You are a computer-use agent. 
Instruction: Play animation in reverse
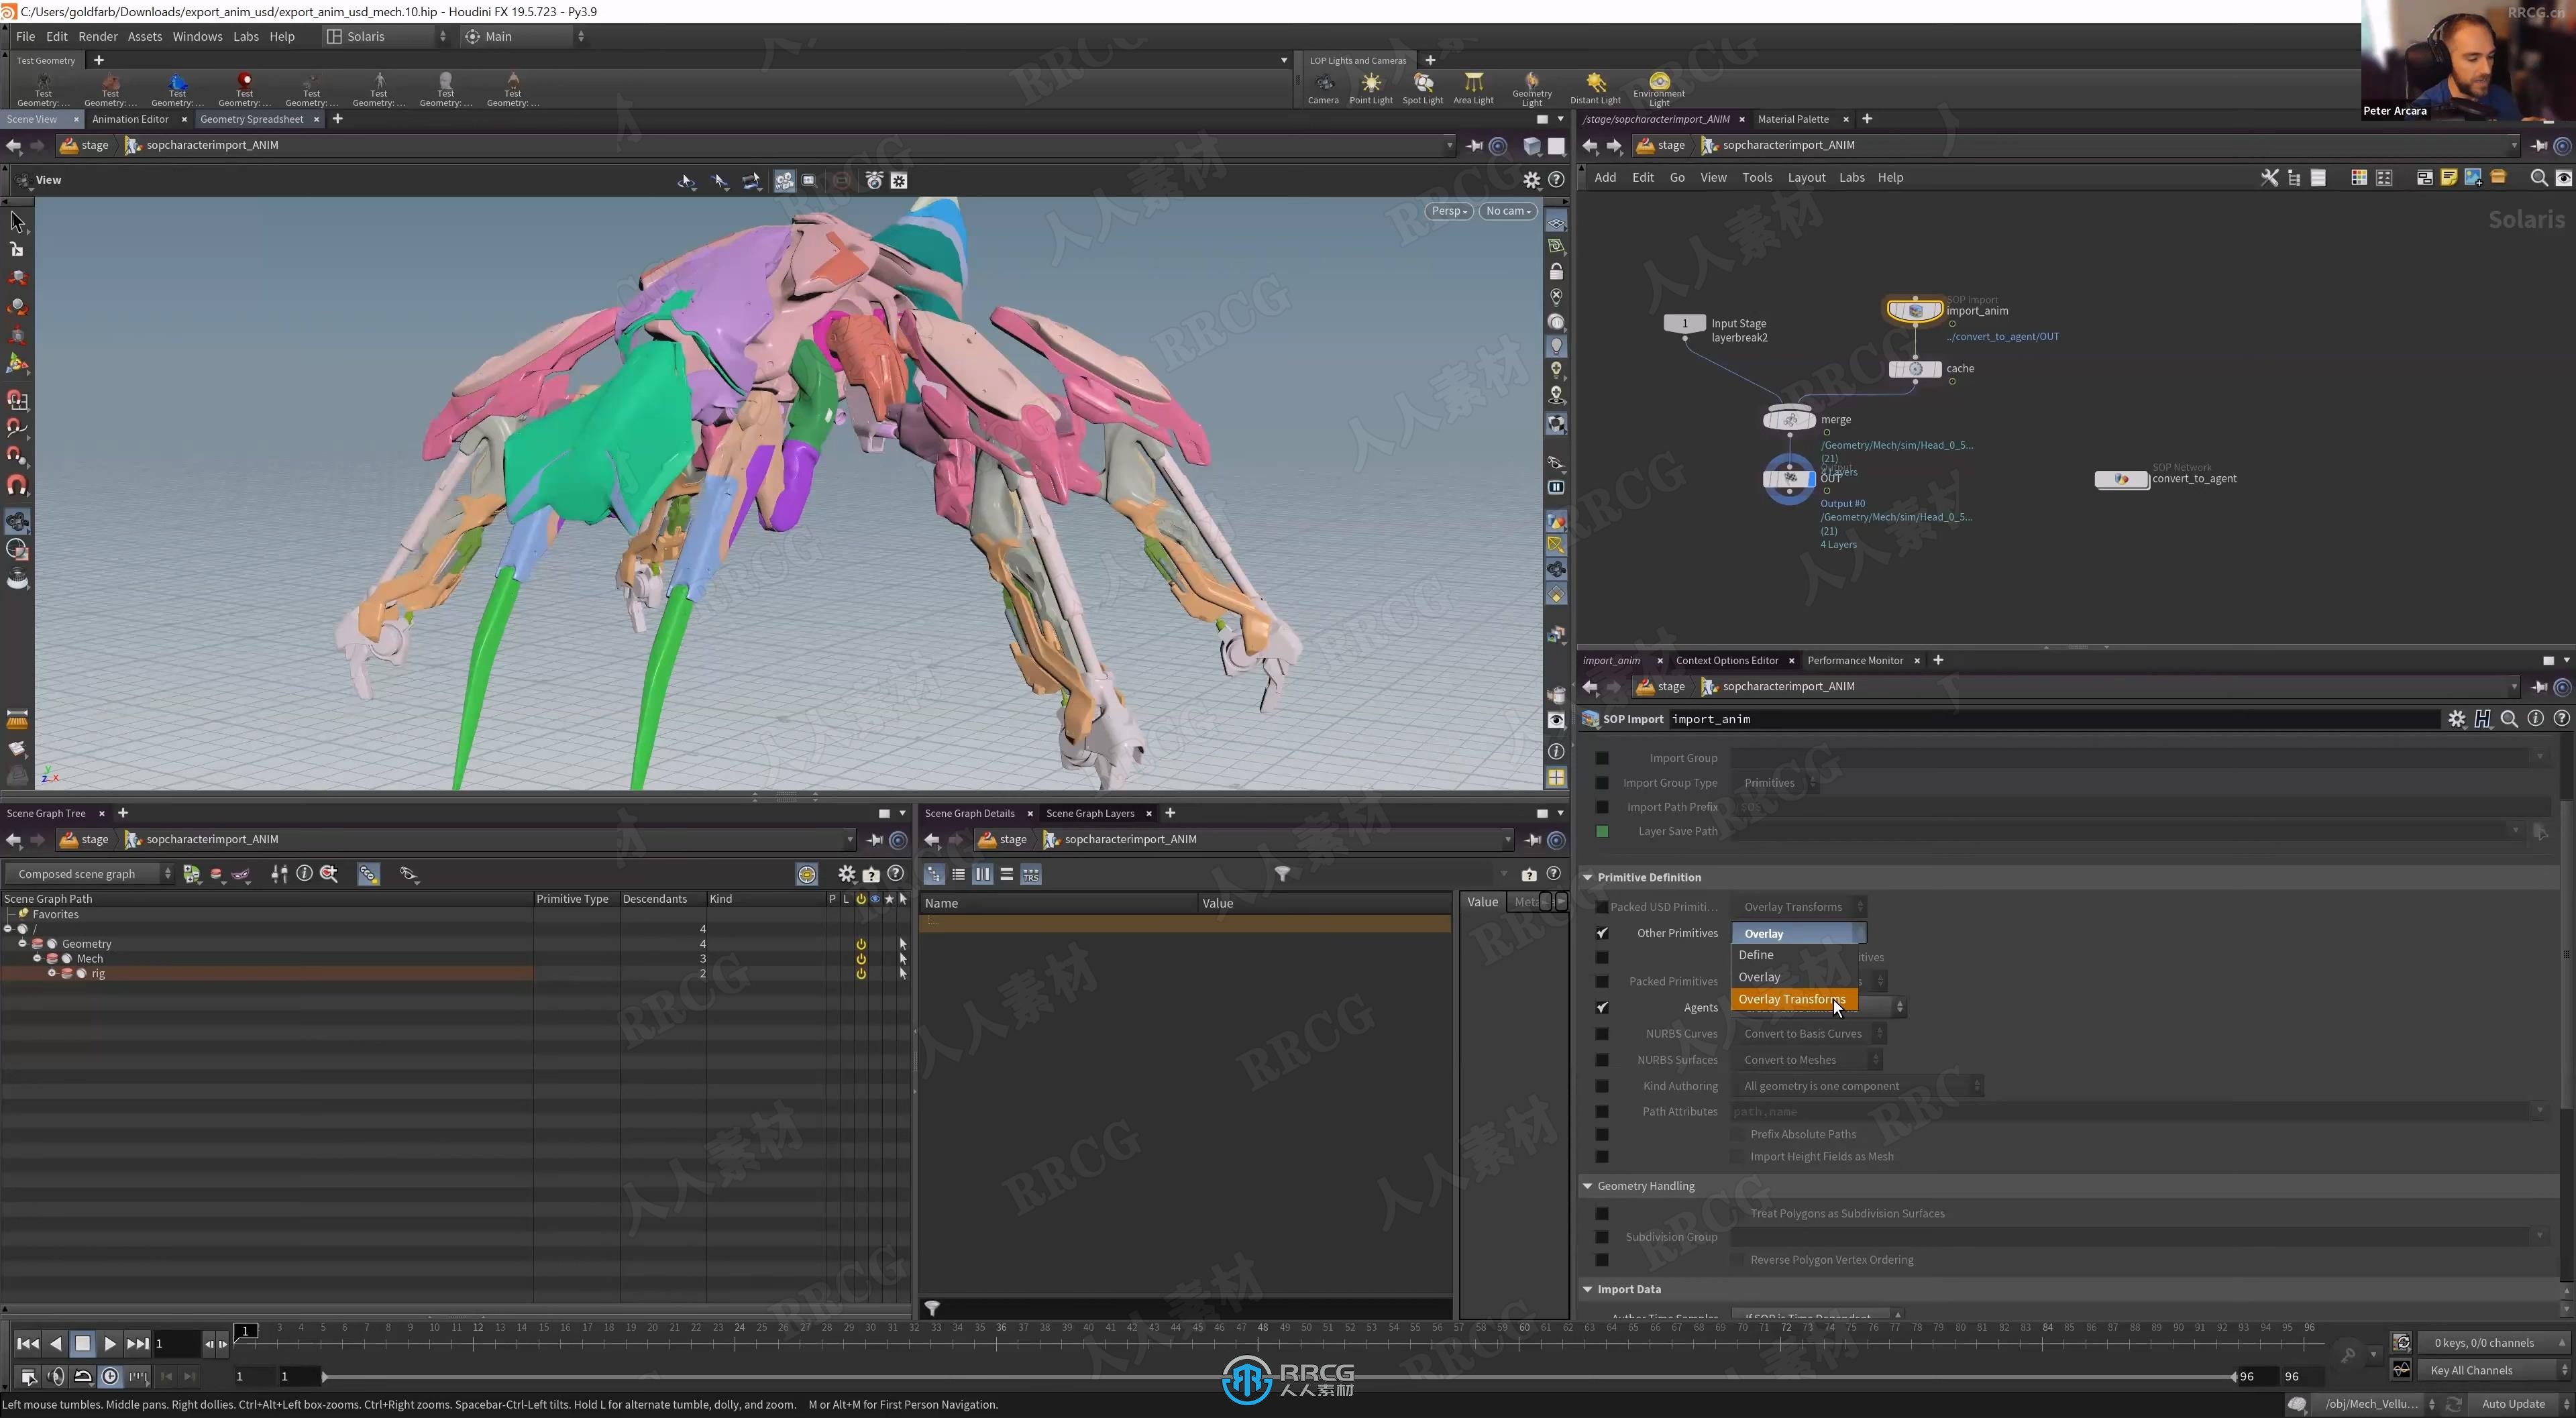56,1344
